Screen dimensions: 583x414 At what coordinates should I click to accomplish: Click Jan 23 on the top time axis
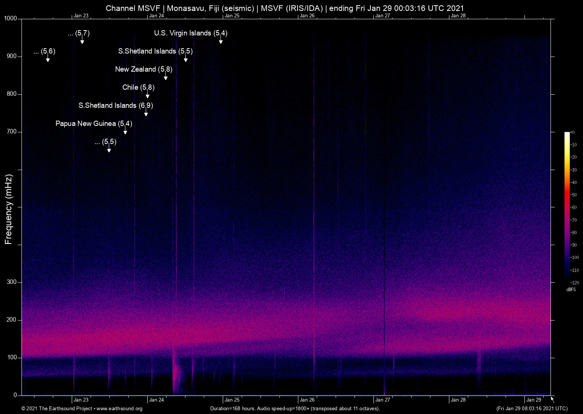(x=81, y=16)
